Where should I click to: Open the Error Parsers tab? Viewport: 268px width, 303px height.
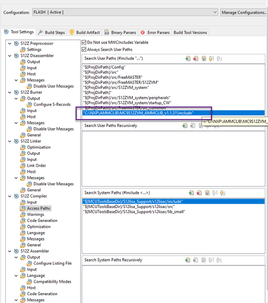tap(155, 33)
